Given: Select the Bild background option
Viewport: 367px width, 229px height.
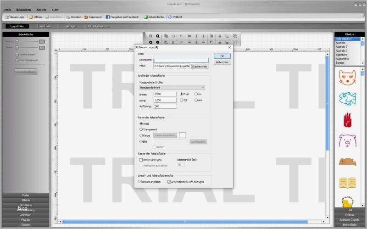Looking at the screenshot, I should [x=141, y=142].
